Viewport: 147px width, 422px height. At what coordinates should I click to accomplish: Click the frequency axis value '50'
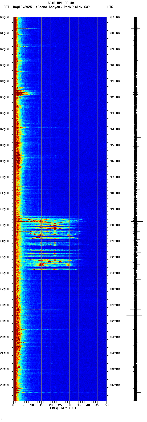tap(107, 405)
